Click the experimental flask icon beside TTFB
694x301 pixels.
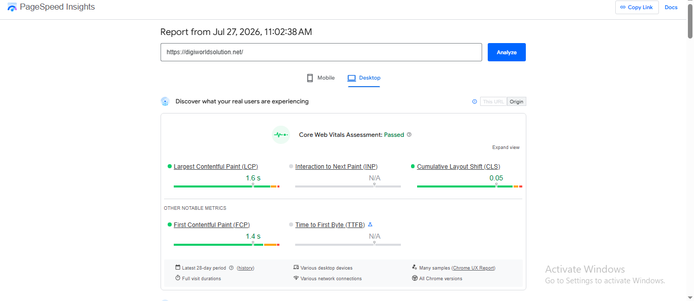[x=370, y=224]
